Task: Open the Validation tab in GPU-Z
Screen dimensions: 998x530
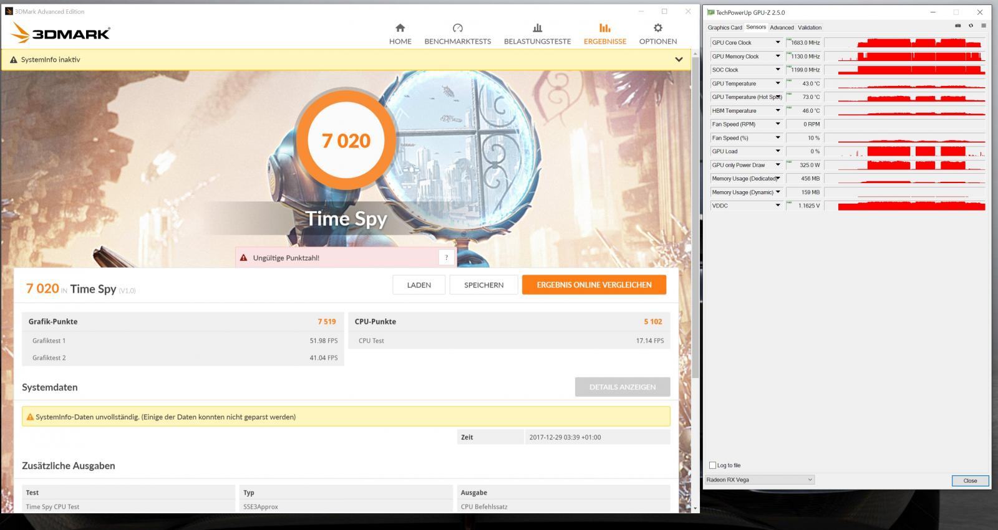Action: [x=810, y=27]
